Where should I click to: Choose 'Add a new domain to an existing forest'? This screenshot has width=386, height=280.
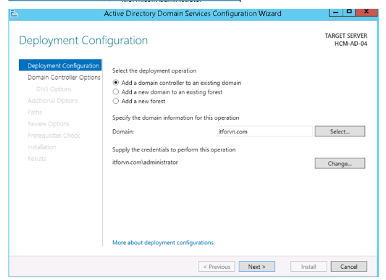116,92
